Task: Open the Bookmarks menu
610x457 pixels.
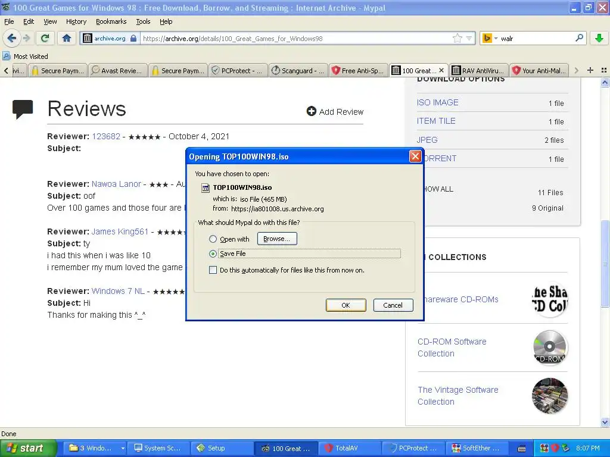Action: tap(111, 21)
